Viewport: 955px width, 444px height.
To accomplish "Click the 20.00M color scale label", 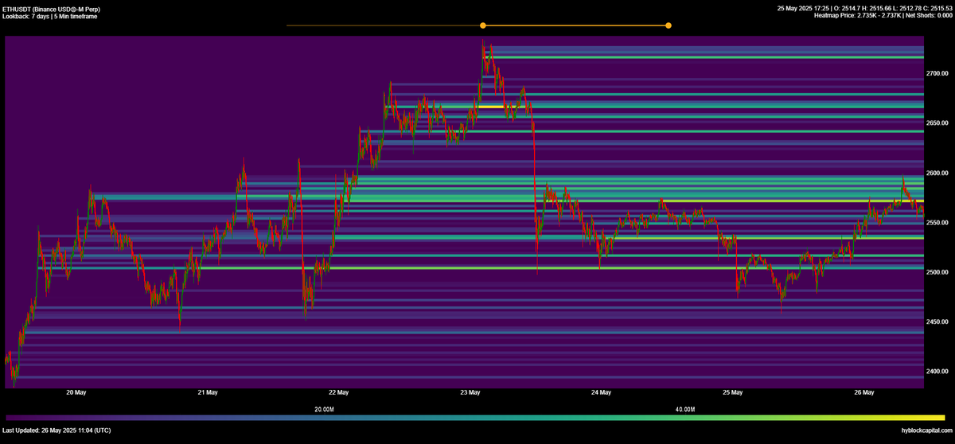I will click(324, 409).
